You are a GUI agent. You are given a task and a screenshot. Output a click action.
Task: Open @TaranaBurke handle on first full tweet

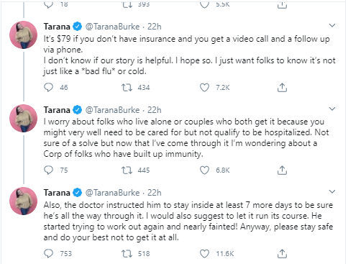click(112, 27)
